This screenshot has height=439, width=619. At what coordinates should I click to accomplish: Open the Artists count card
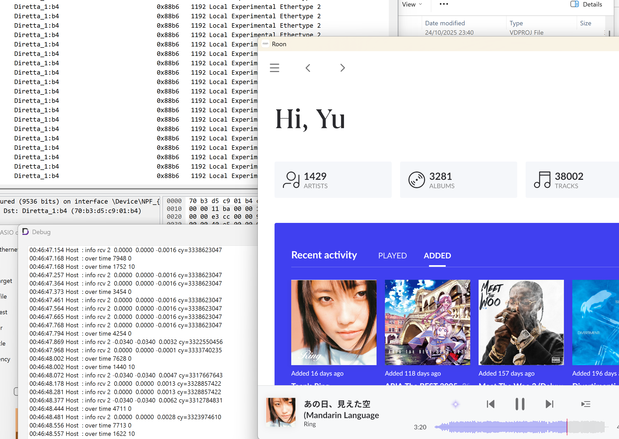pyautogui.click(x=333, y=180)
